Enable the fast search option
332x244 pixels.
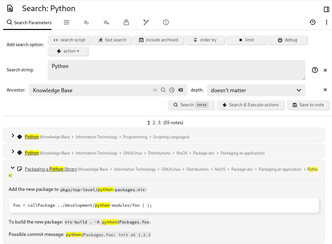point(112,40)
